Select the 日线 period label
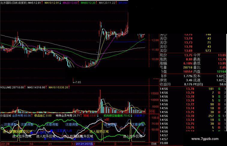The height and width of the screenshot is (146, 227). 154,144
